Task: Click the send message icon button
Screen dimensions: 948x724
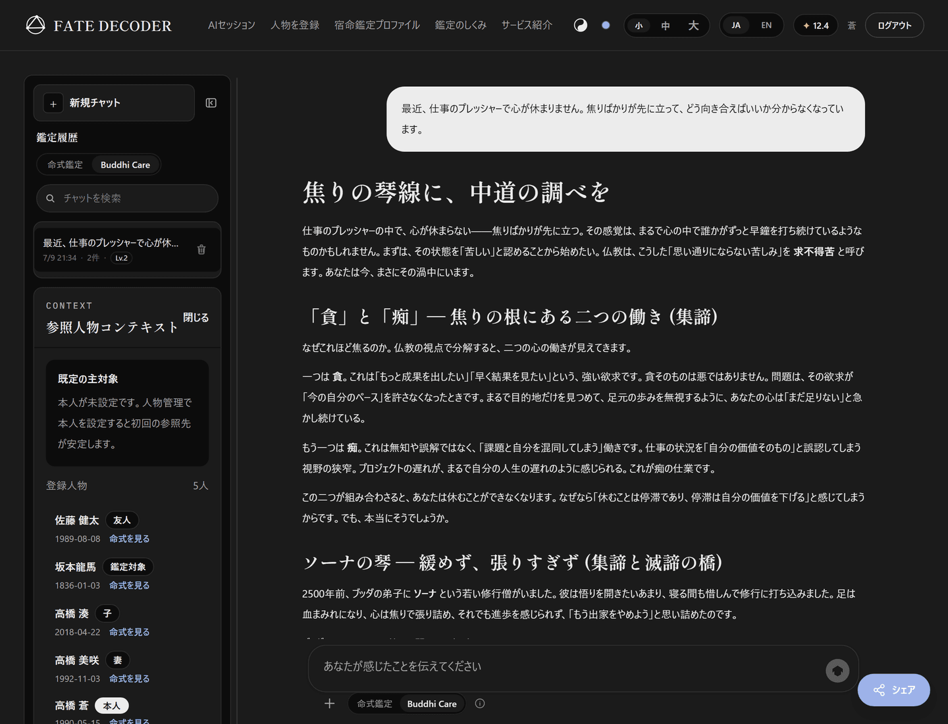Action: (837, 671)
